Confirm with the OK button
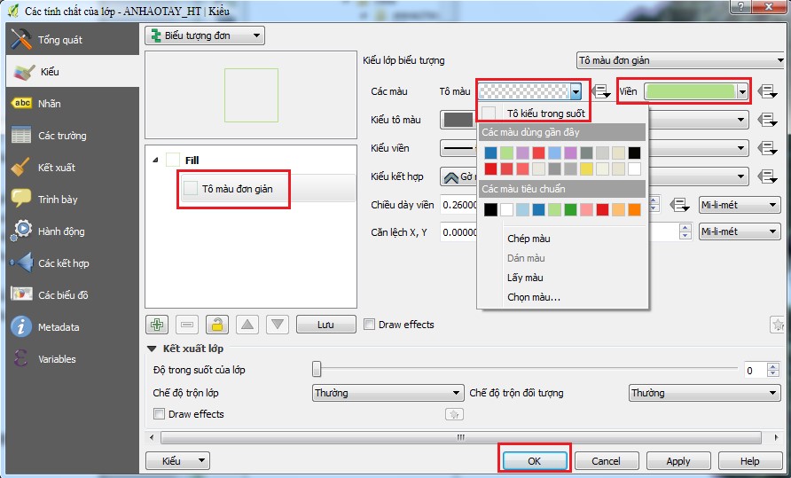 coord(534,461)
